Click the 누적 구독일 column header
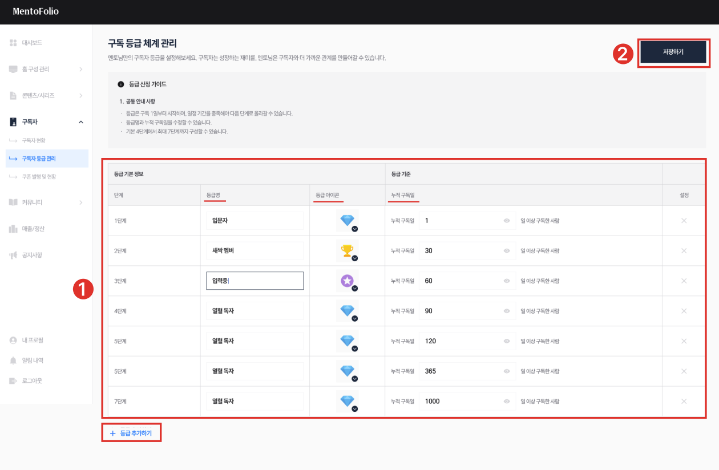719x470 pixels. pos(402,195)
